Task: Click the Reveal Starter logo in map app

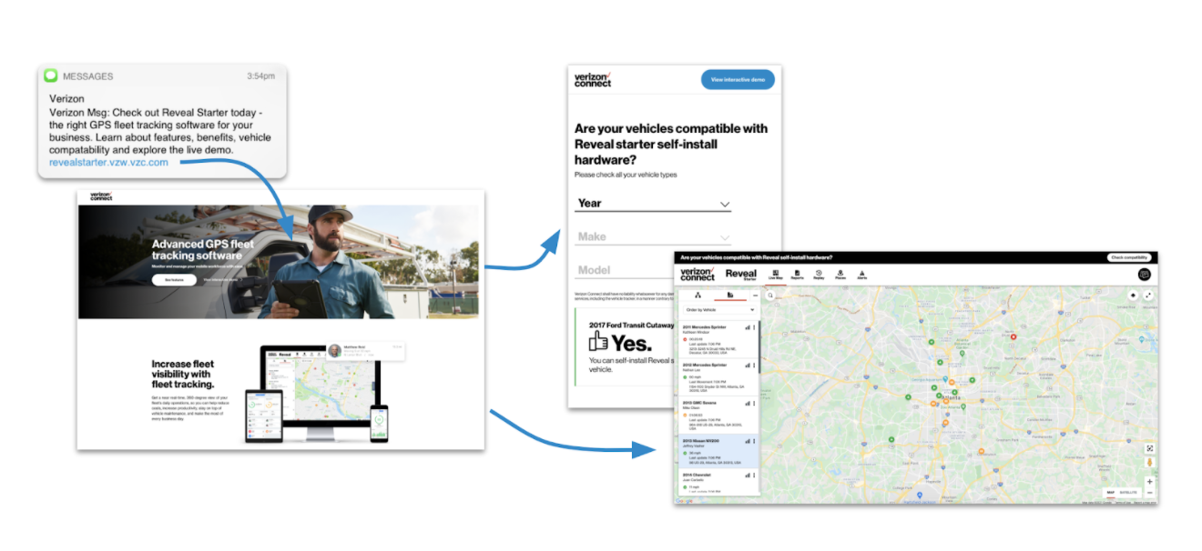Action: [741, 274]
